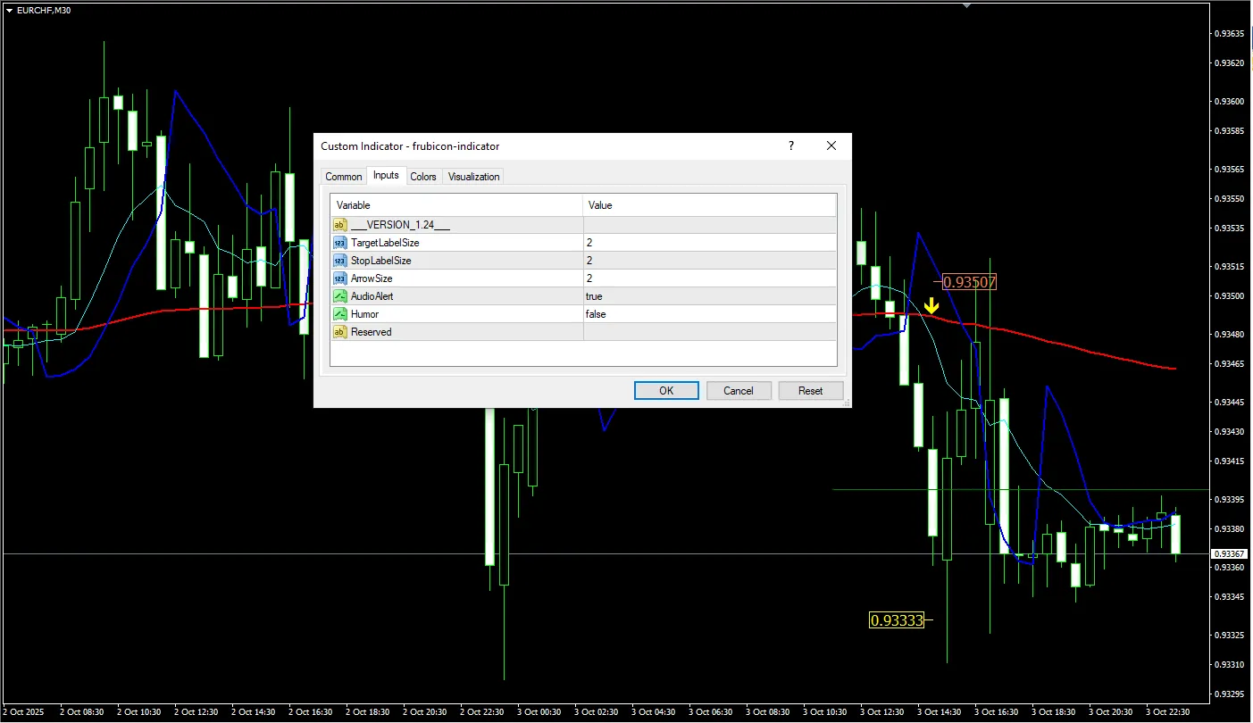Click the Cancel button

click(x=739, y=391)
